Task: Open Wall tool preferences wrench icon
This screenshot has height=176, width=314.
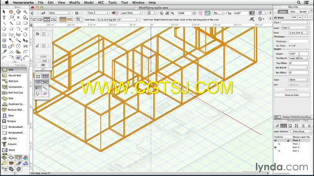Action: tap(78, 19)
